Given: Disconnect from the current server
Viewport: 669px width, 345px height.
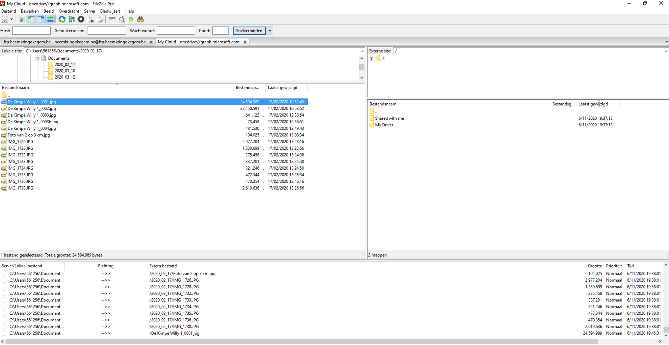Looking at the screenshot, I should coord(91,19).
